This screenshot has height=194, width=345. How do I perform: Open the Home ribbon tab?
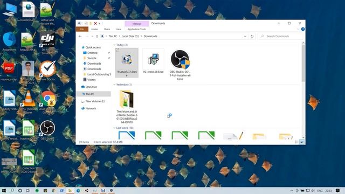pos(94,29)
